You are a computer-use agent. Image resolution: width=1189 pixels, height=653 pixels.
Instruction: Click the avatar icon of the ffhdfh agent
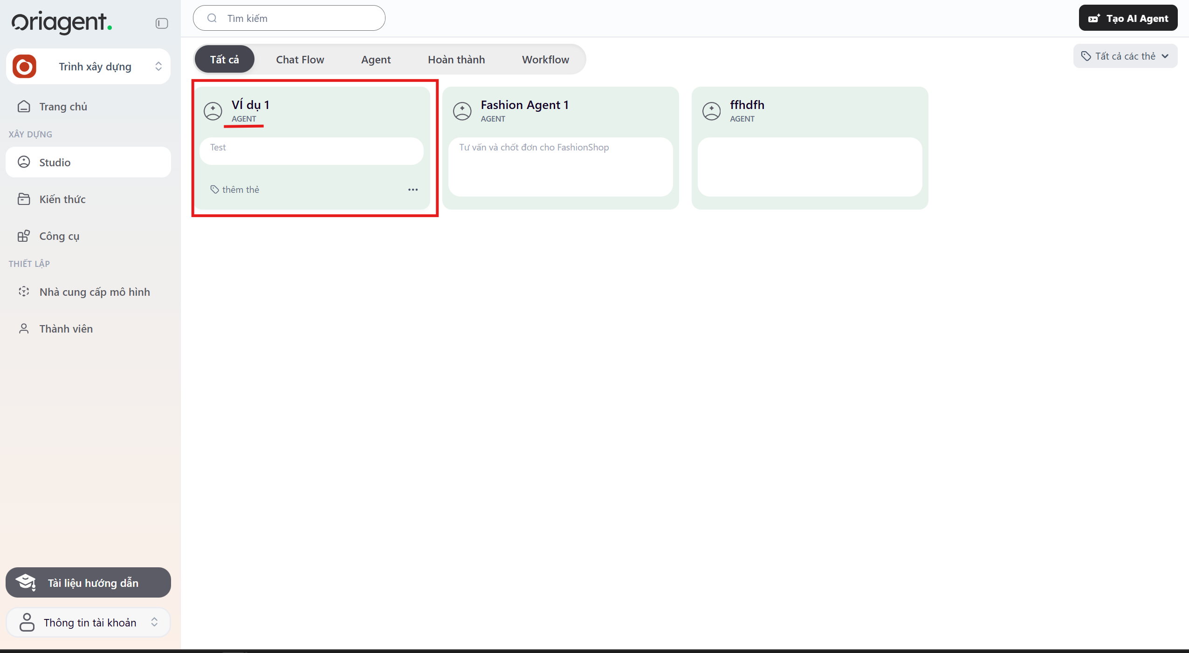click(x=711, y=111)
